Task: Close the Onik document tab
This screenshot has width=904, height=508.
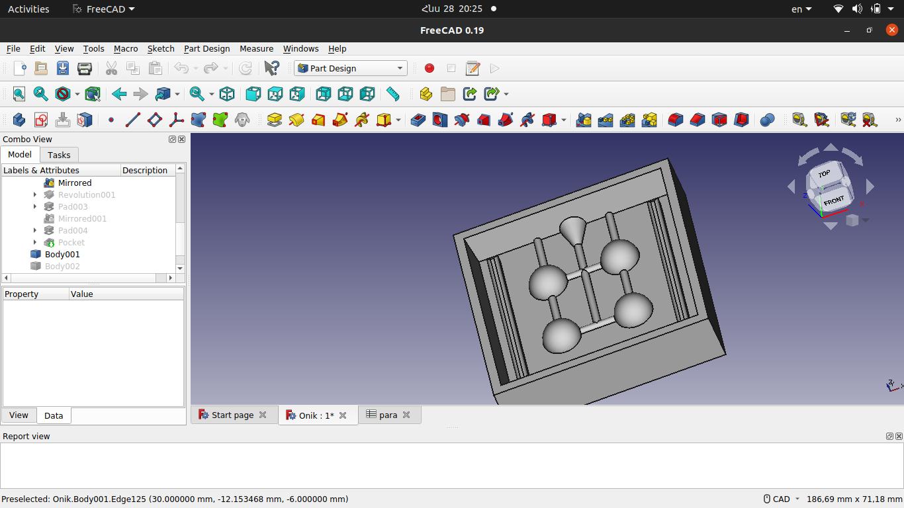Action: (x=343, y=415)
